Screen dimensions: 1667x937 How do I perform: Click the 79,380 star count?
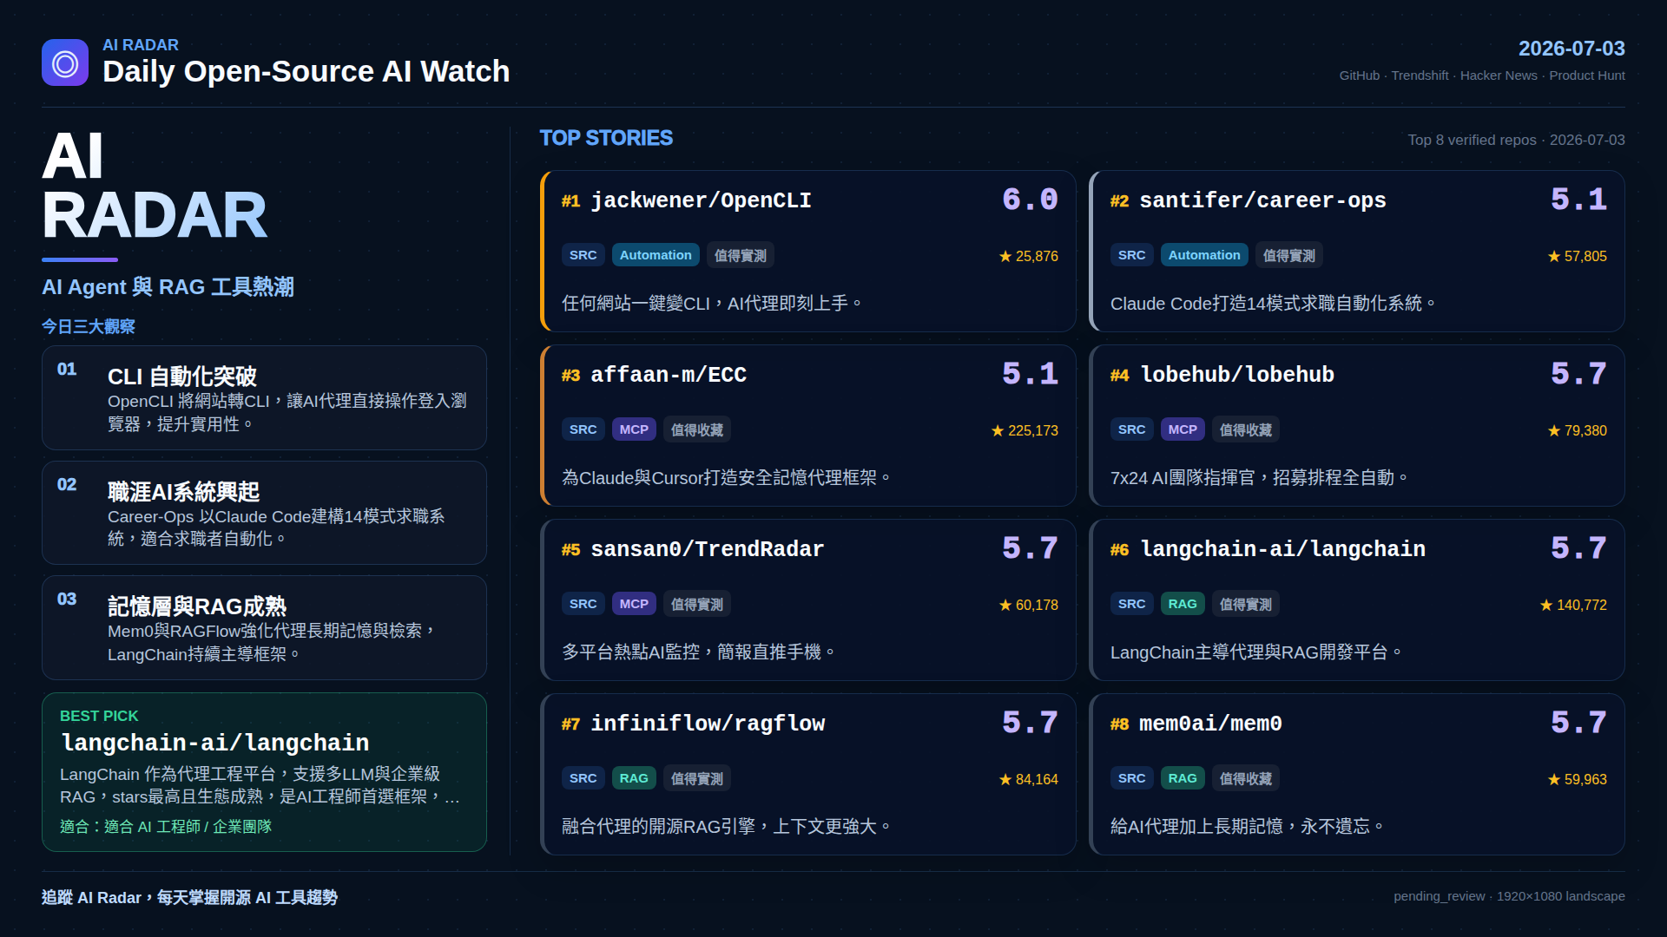(x=1577, y=430)
